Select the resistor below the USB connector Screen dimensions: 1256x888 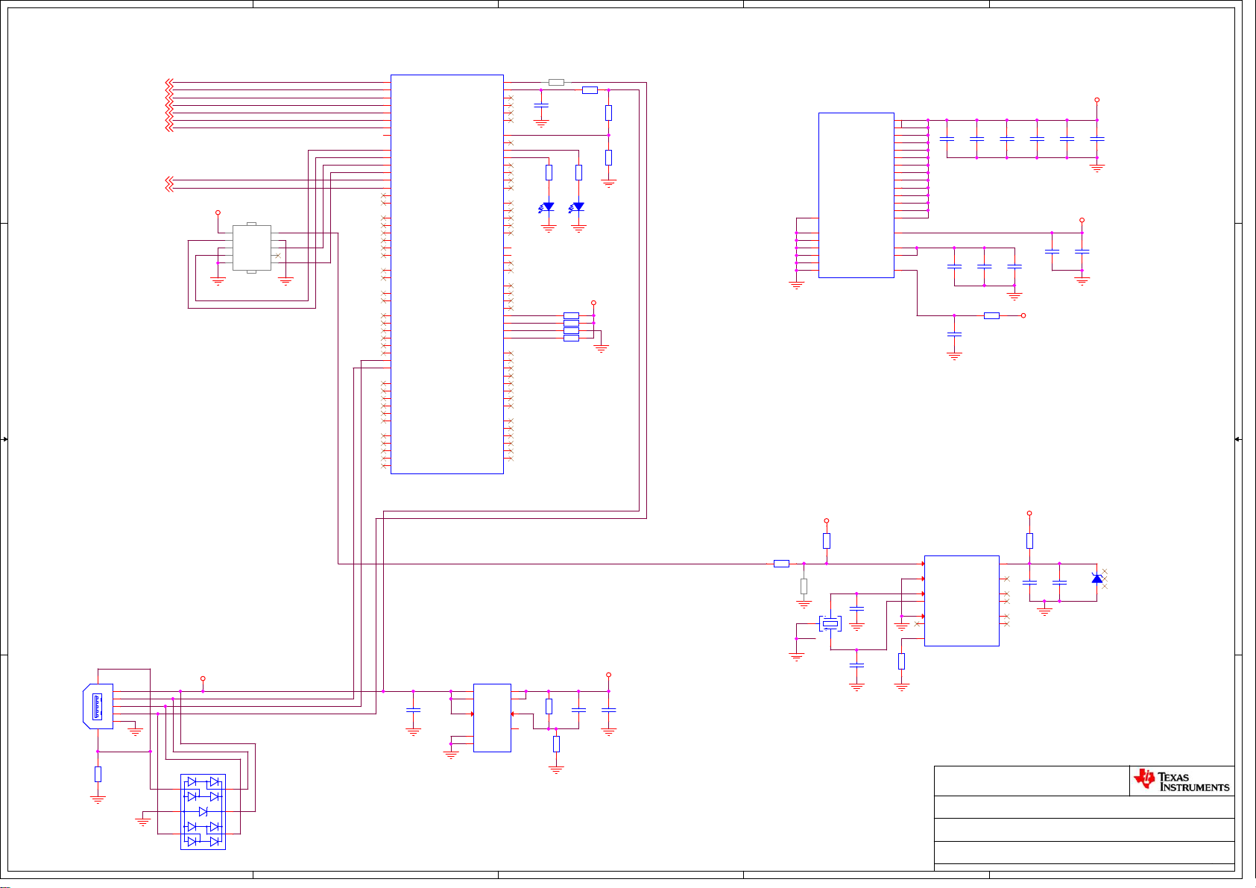[98, 774]
